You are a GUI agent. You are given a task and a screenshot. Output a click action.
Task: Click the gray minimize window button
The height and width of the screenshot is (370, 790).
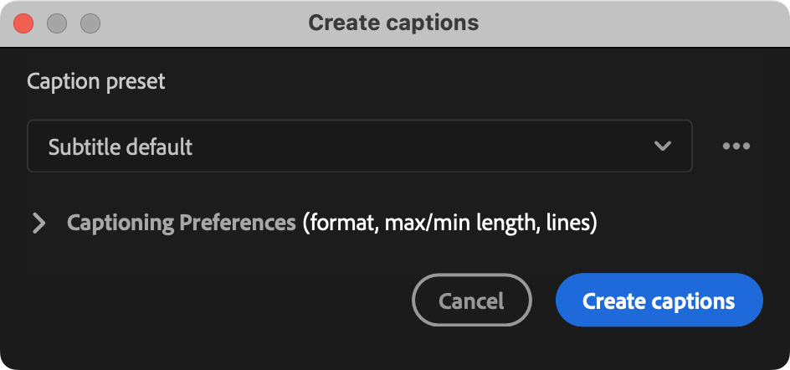click(x=57, y=23)
